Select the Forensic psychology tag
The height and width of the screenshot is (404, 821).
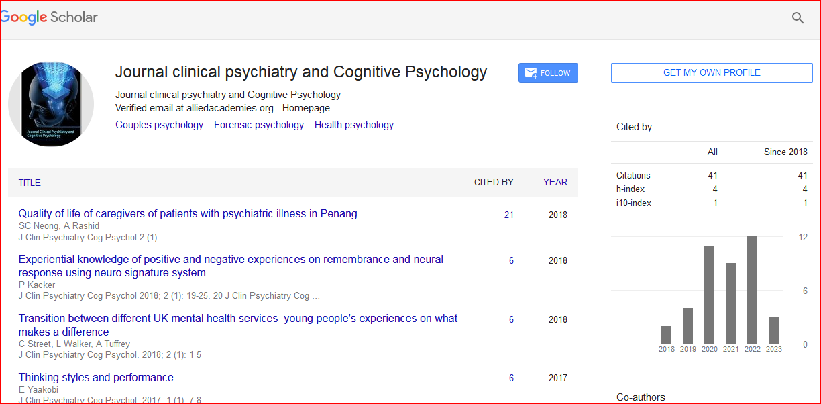[258, 125]
